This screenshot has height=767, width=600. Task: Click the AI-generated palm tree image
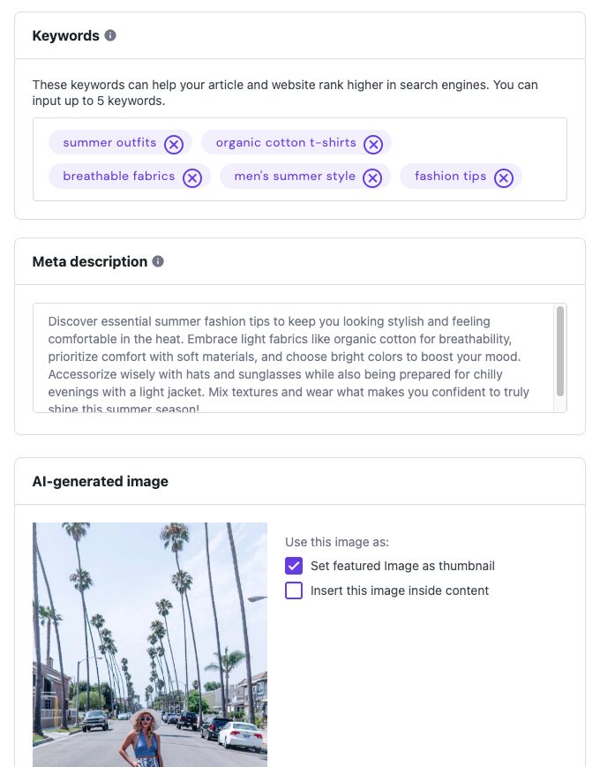point(150,644)
